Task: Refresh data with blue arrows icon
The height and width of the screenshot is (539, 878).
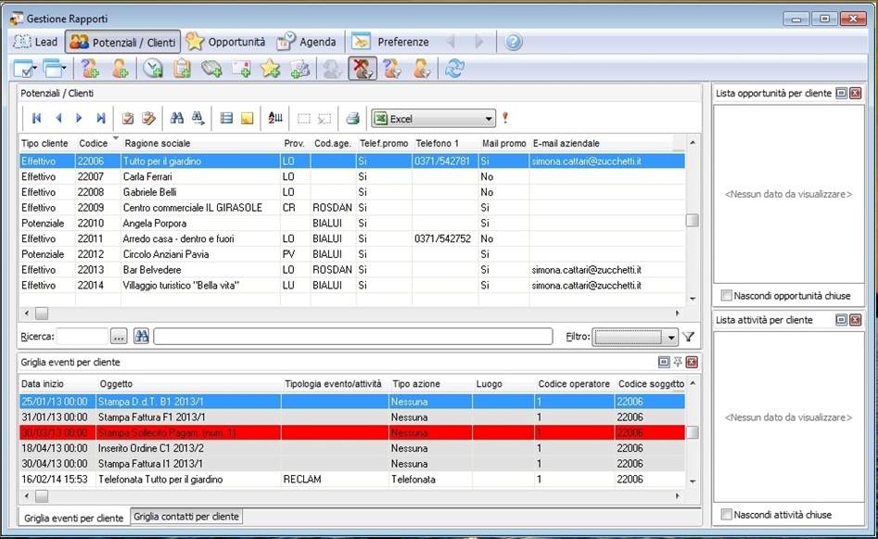Action: [x=454, y=69]
